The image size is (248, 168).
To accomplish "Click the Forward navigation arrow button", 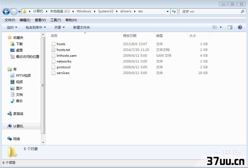I will click(14, 12).
